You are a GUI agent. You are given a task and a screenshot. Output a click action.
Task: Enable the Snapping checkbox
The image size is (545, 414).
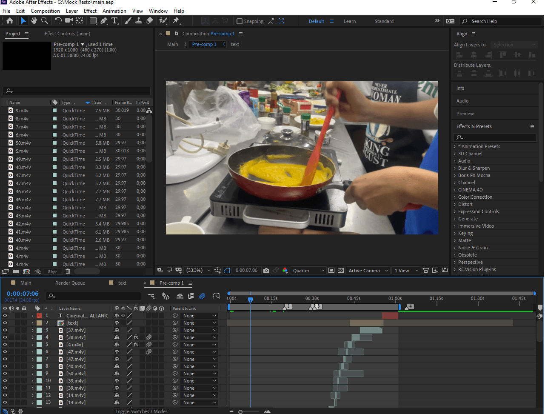click(240, 21)
